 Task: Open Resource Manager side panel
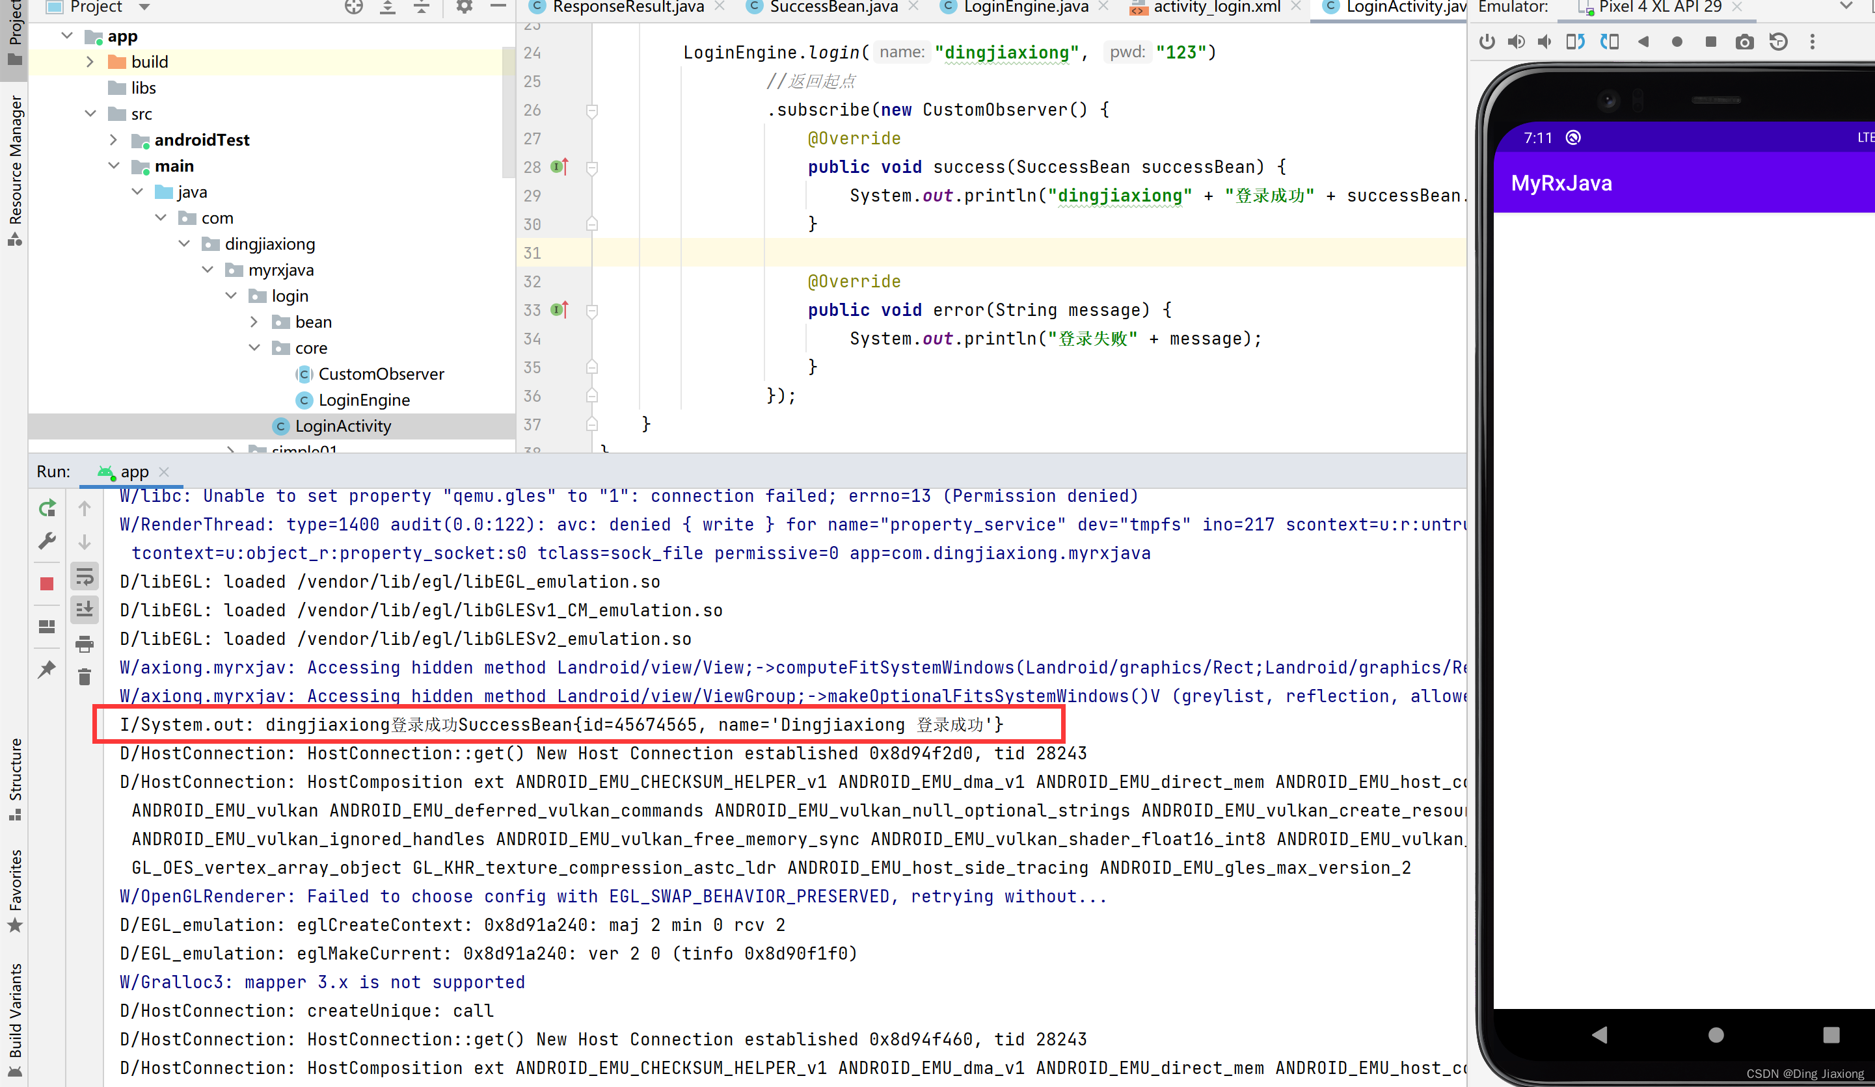[x=15, y=170]
